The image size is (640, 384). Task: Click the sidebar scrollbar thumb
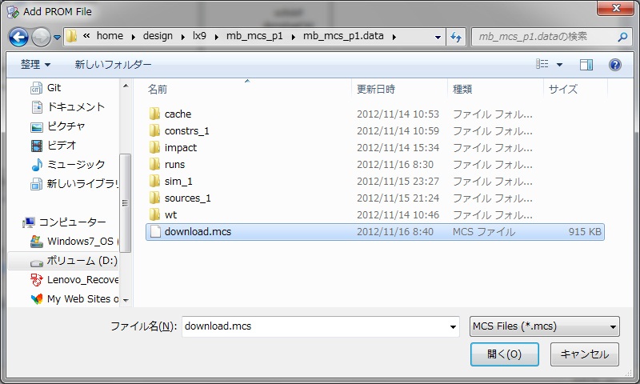coord(126,203)
